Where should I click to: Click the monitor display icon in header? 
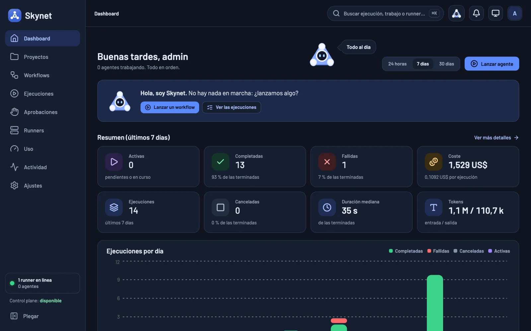point(495,14)
